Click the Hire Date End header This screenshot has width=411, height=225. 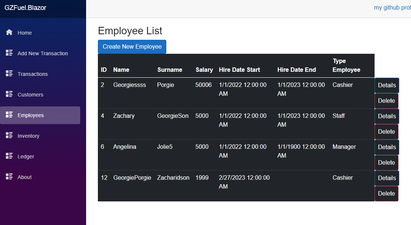click(297, 70)
